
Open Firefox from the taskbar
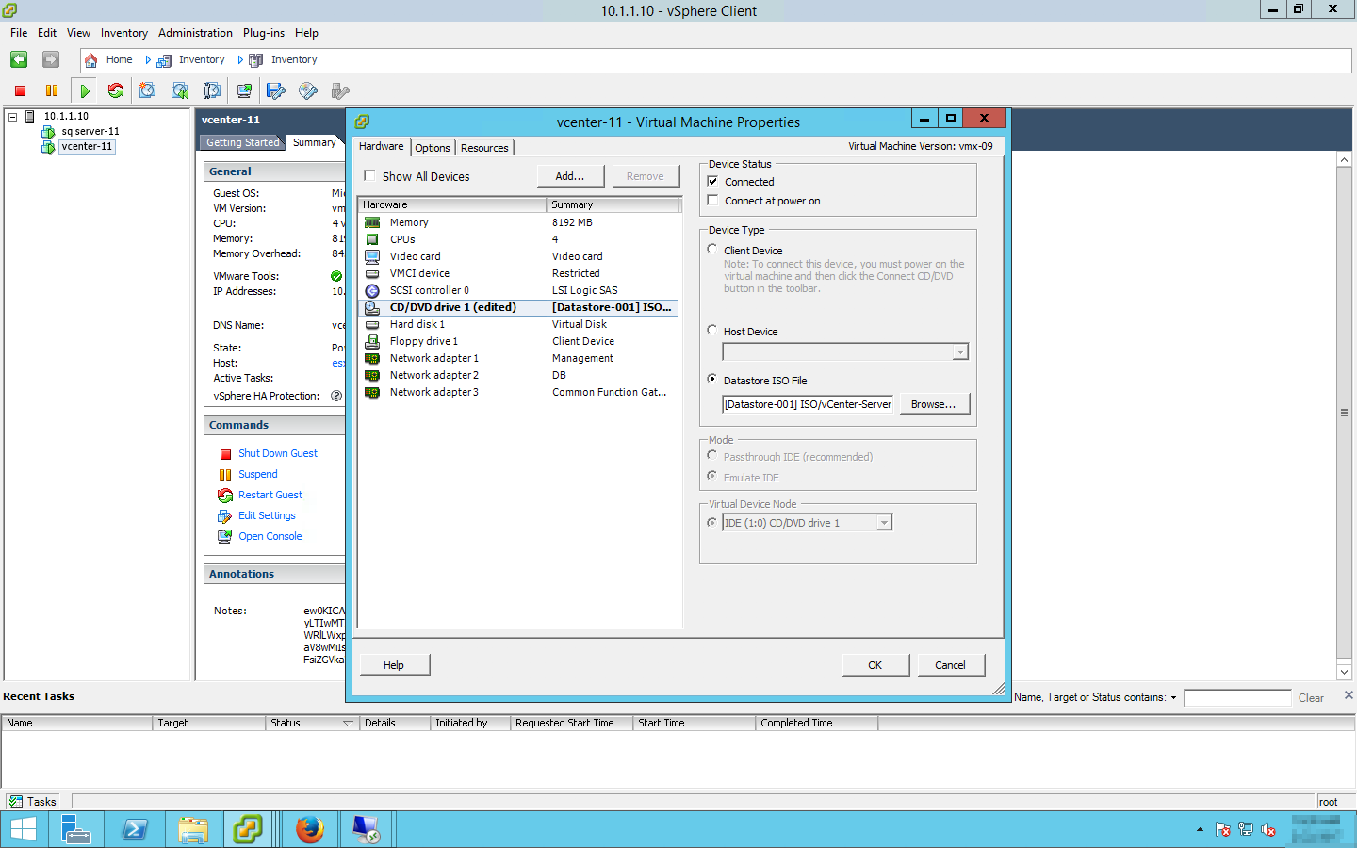coord(310,829)
